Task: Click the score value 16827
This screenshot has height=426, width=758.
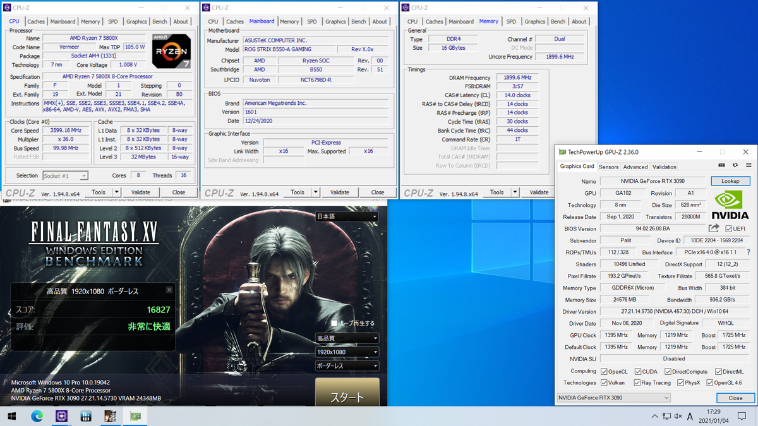Action: (158, 310)
